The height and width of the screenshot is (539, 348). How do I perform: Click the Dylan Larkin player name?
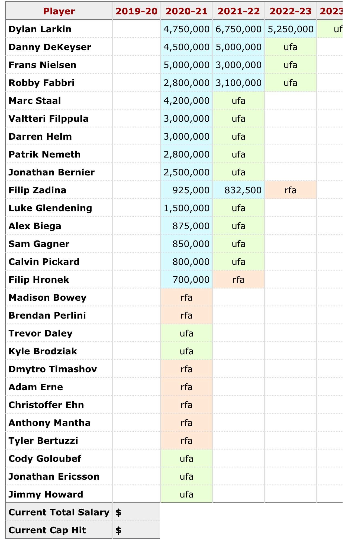[40, 29]
